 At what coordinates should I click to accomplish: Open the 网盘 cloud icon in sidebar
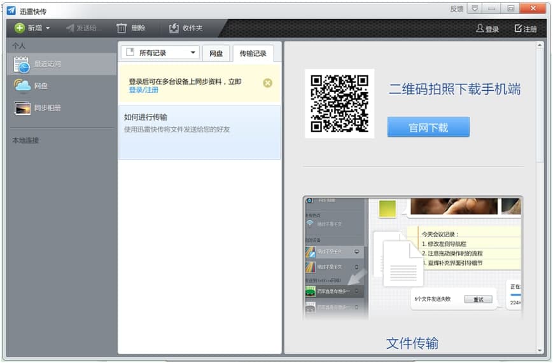22,86
